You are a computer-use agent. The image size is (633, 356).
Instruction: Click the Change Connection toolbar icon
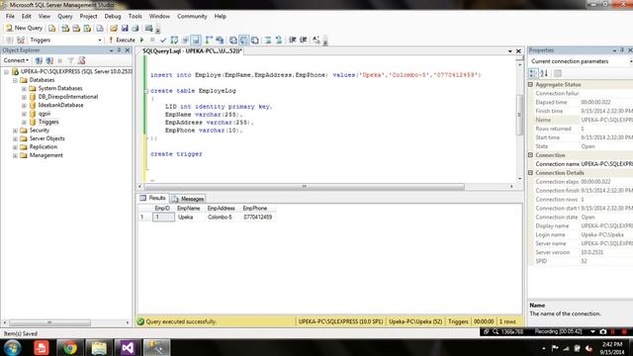coord(21,40)
